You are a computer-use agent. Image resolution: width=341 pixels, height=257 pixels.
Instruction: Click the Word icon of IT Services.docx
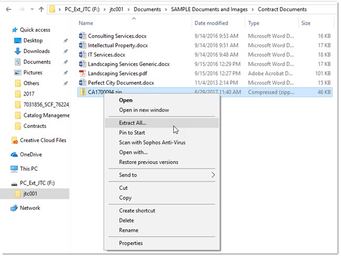coord(82,55)
